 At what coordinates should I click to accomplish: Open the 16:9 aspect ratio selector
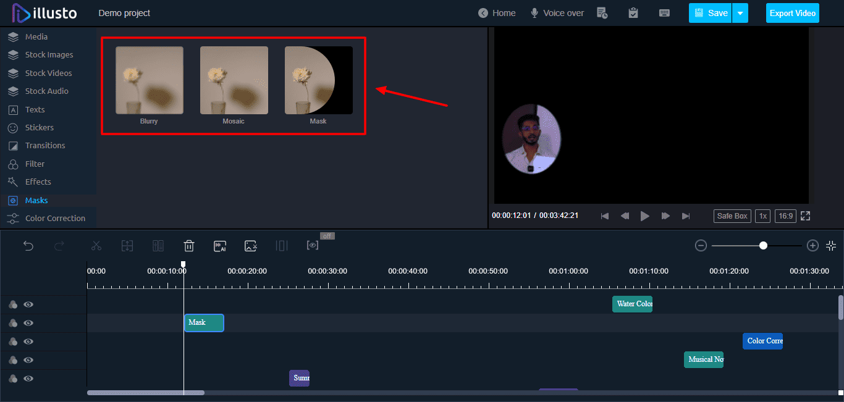click(785, 216)
